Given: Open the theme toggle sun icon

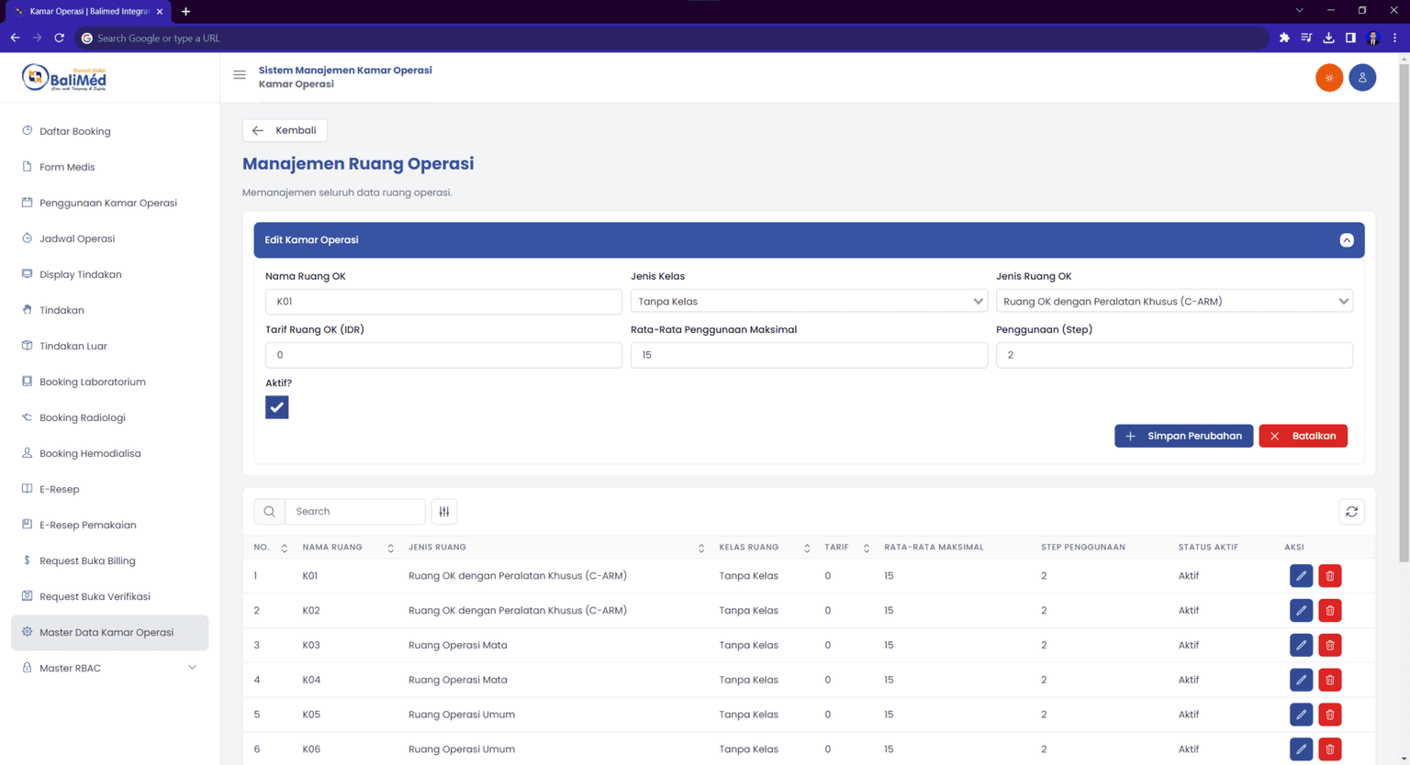Looking at the screenshot, I should pyautogui.click(x=1329, y=78).
